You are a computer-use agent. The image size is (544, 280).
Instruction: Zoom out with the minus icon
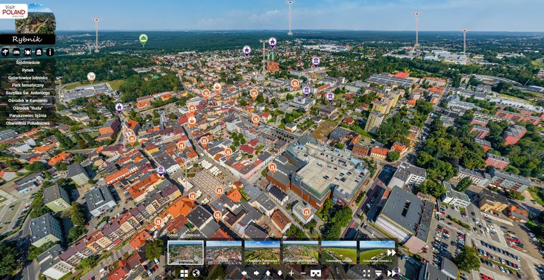[303, 274]
